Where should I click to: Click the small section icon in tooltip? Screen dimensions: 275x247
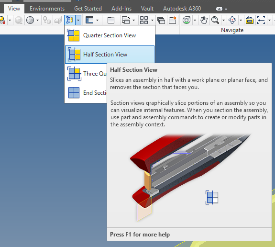click(212, 198)
